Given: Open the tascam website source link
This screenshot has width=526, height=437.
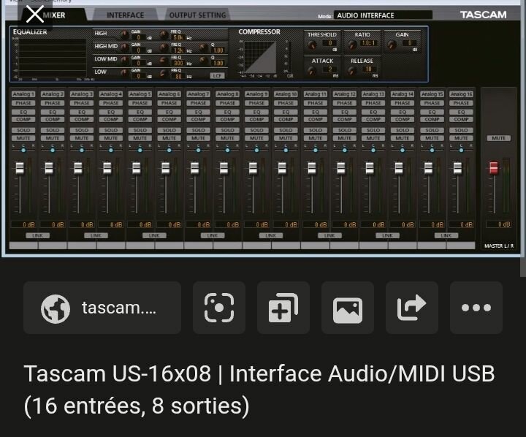Looking at the screenshot, I should (x=102, y=308).
